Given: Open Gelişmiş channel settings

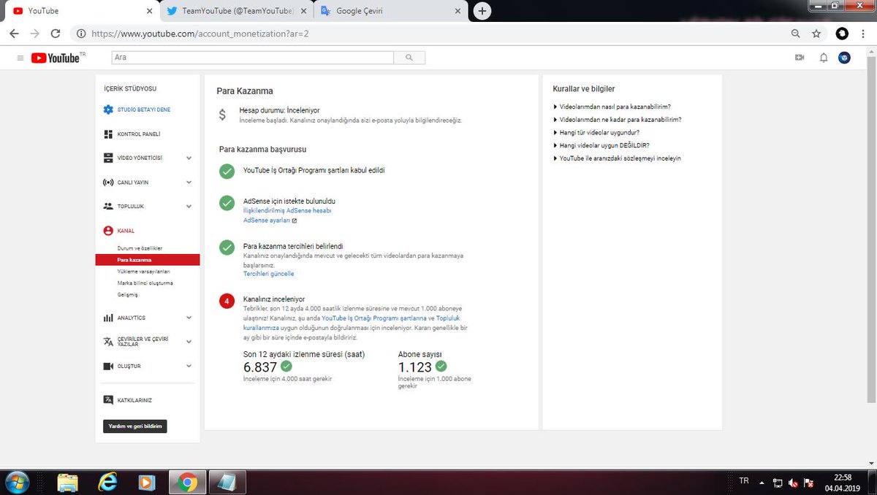Looking at the screenshot, I should pos(127,294).
